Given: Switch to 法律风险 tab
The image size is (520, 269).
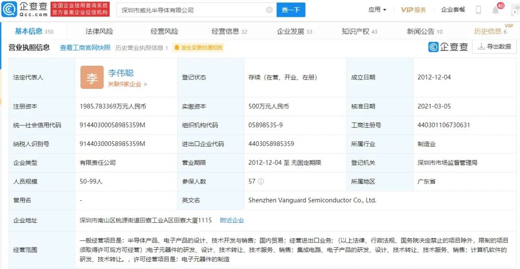Looking at the screenshot, I should coord(99,31).
